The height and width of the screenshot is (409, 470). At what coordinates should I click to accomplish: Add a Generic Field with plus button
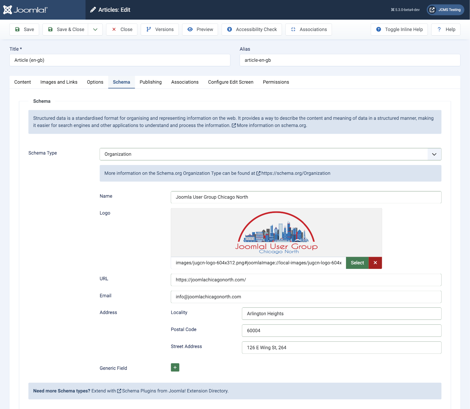(x=175, y=368)
